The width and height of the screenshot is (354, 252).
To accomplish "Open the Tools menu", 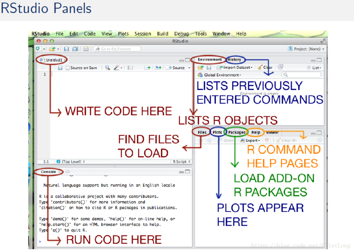I will point(201,34).
